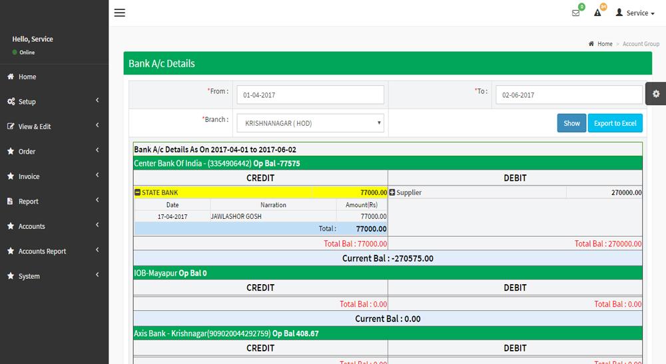
Task: Expand Accounts menu chevron
Action: coord(97,225)
